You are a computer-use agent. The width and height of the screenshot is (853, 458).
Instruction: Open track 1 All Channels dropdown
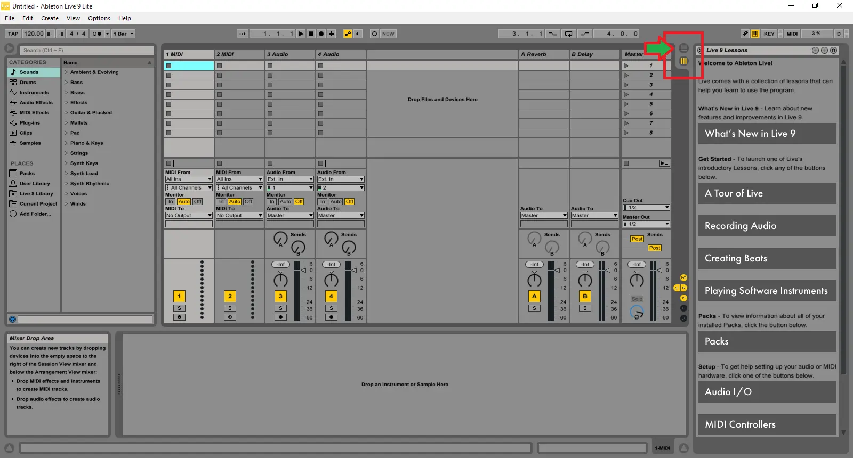tap(189, 188)
